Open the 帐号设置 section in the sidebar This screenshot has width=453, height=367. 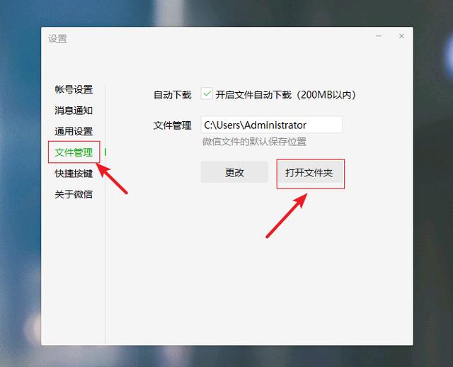[74, 89]
